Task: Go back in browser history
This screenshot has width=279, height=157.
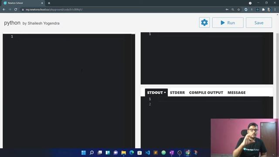Action: (x=4, y=10)
